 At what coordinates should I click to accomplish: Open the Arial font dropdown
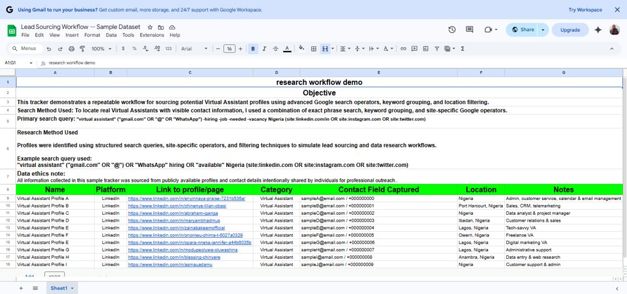click(x=194, y=49)
